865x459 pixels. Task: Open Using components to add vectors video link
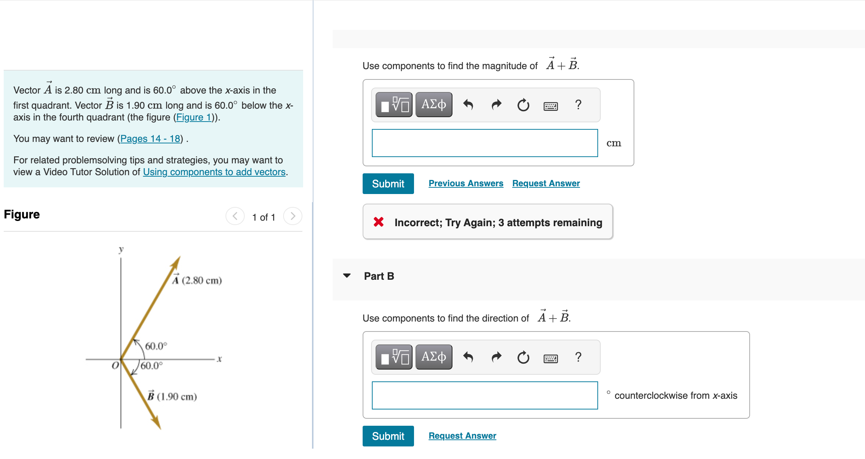pyautogui.click(x=214, y=171)
